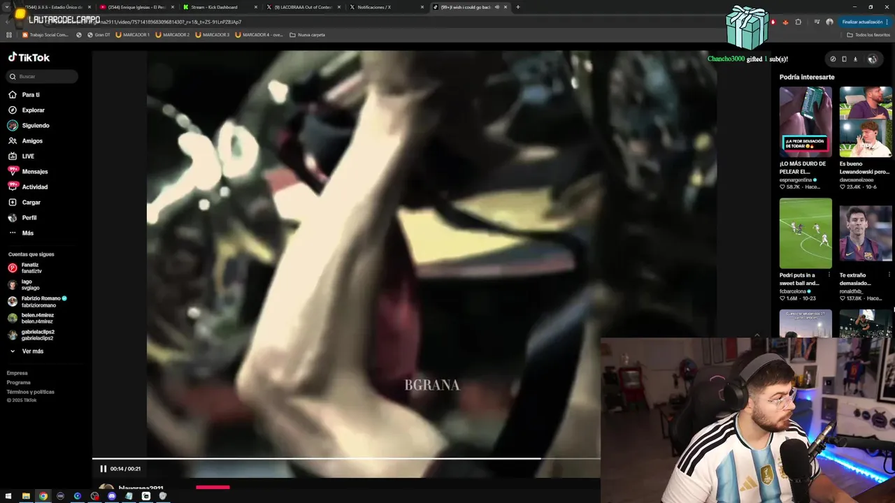
Task: Seek on the video progress bar
Action: tap(346, 459)
